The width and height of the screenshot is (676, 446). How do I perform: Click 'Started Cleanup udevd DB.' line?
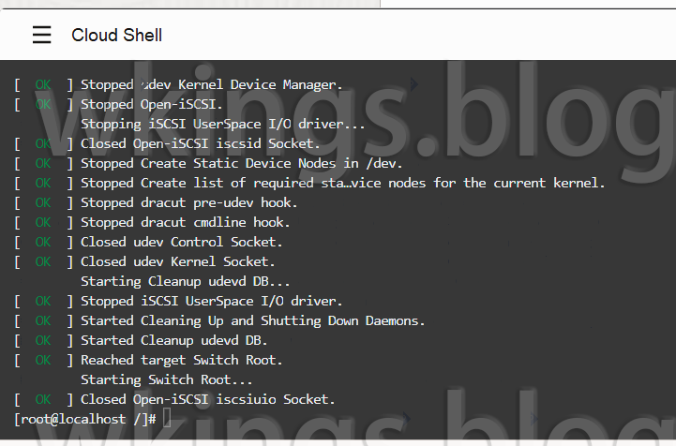point(141,341)
